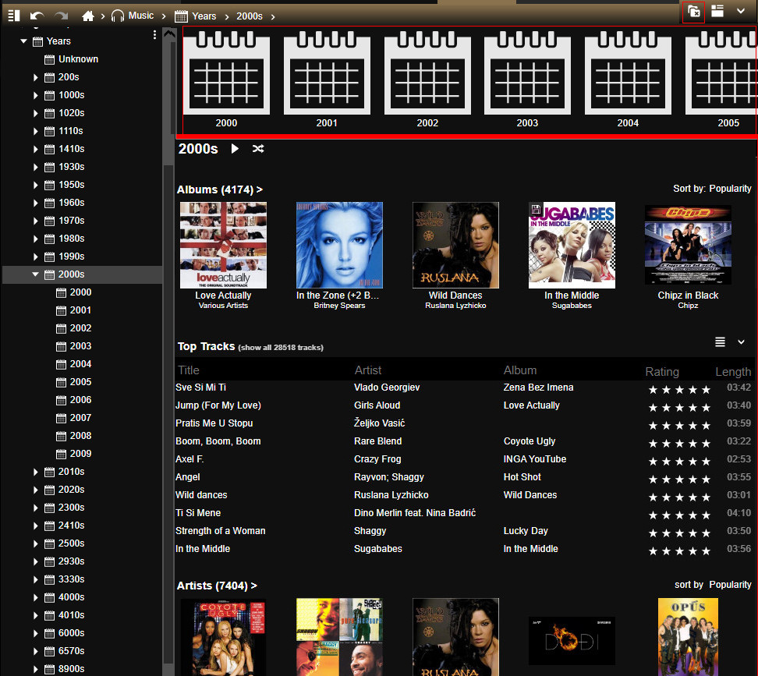Open the Top Tracks list view icon
Viewport: 758px width, 676px height.
tap(720, 342)
